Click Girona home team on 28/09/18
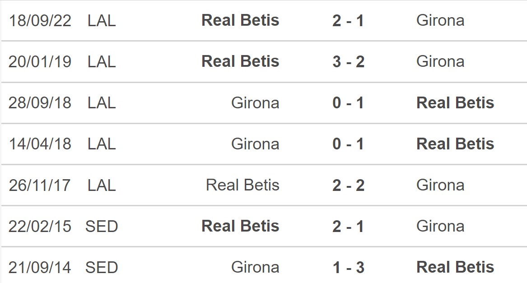The height and width of the screenshot is (283, 527). tap(255, 103)
